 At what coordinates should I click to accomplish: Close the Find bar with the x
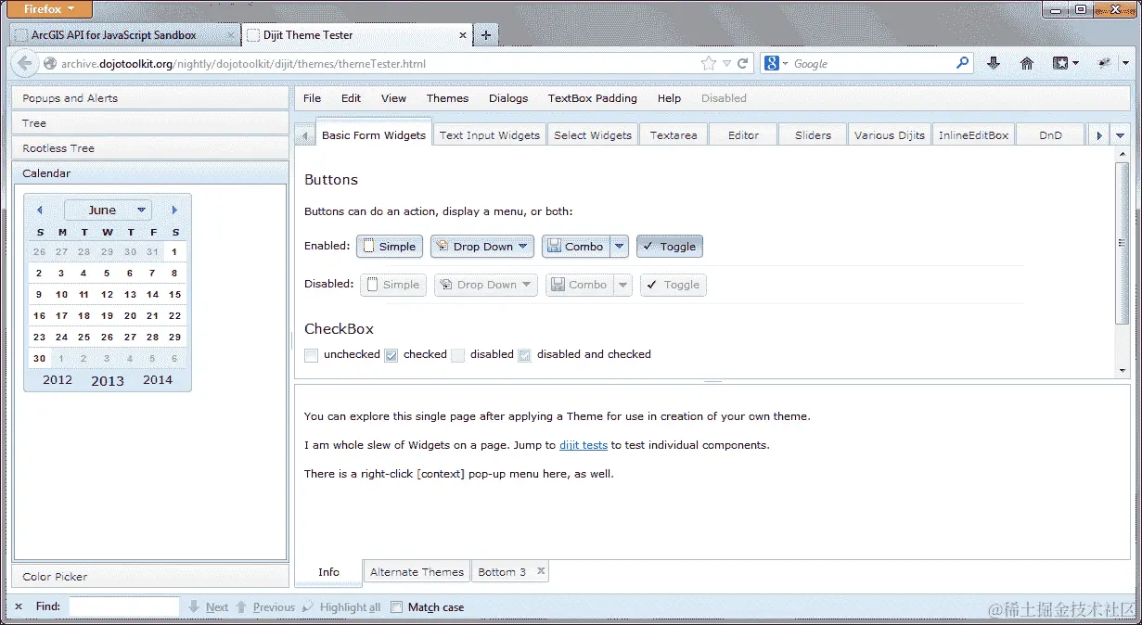coord(19,606)
